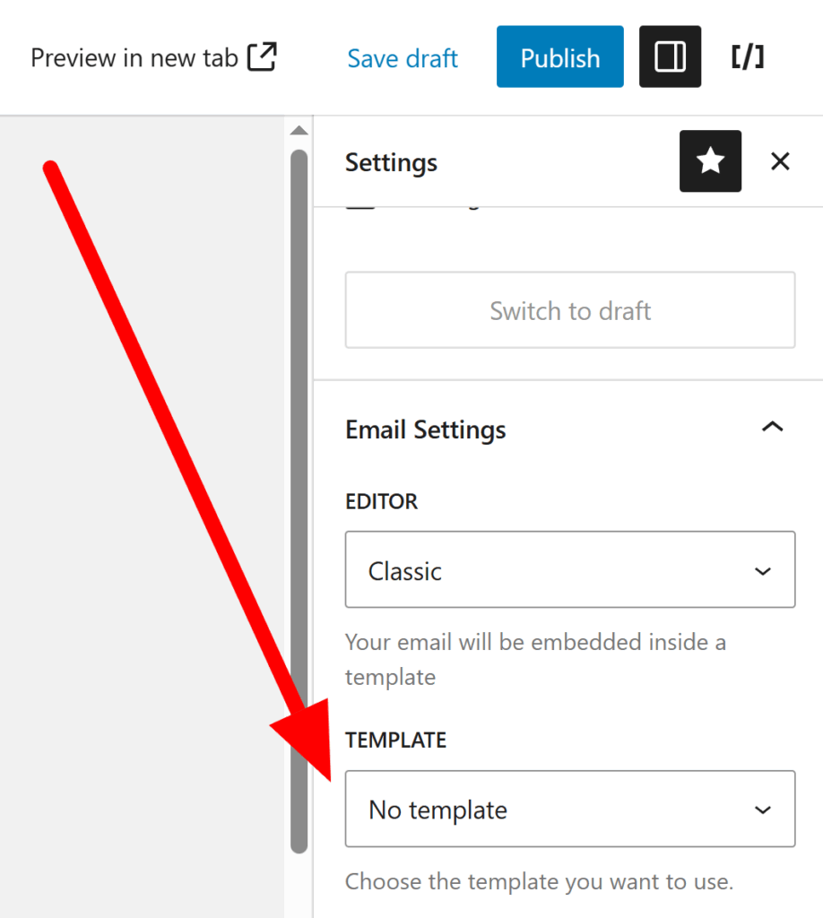Toggle the settings sidebar visibility
The height and width of the screenshot is (918, 823).
pos(670,56)
